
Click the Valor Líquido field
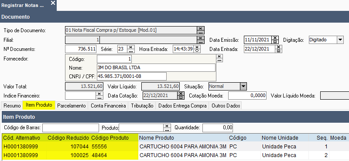(161, 86)
